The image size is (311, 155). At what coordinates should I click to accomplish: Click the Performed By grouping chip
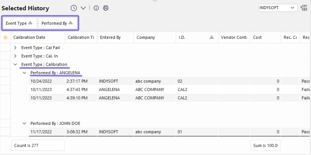57,23
